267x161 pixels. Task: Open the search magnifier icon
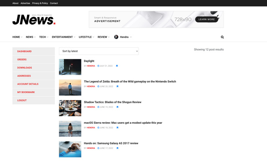(x=222, y=37)
